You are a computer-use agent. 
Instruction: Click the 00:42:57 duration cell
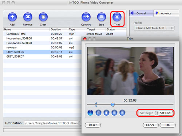click(56, 38)
